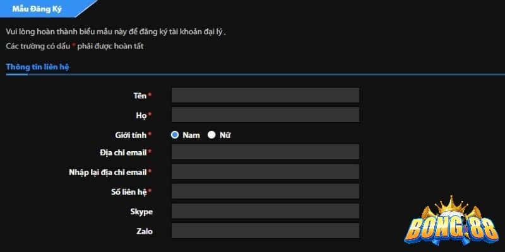Screen dimensions: 505x252
Task: Click the Số liên hệ label
Action: (129, 192)
